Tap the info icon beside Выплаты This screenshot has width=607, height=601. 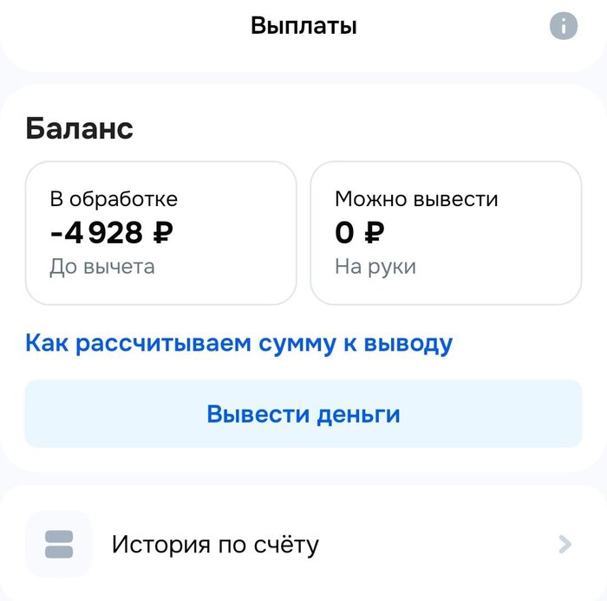564,26
